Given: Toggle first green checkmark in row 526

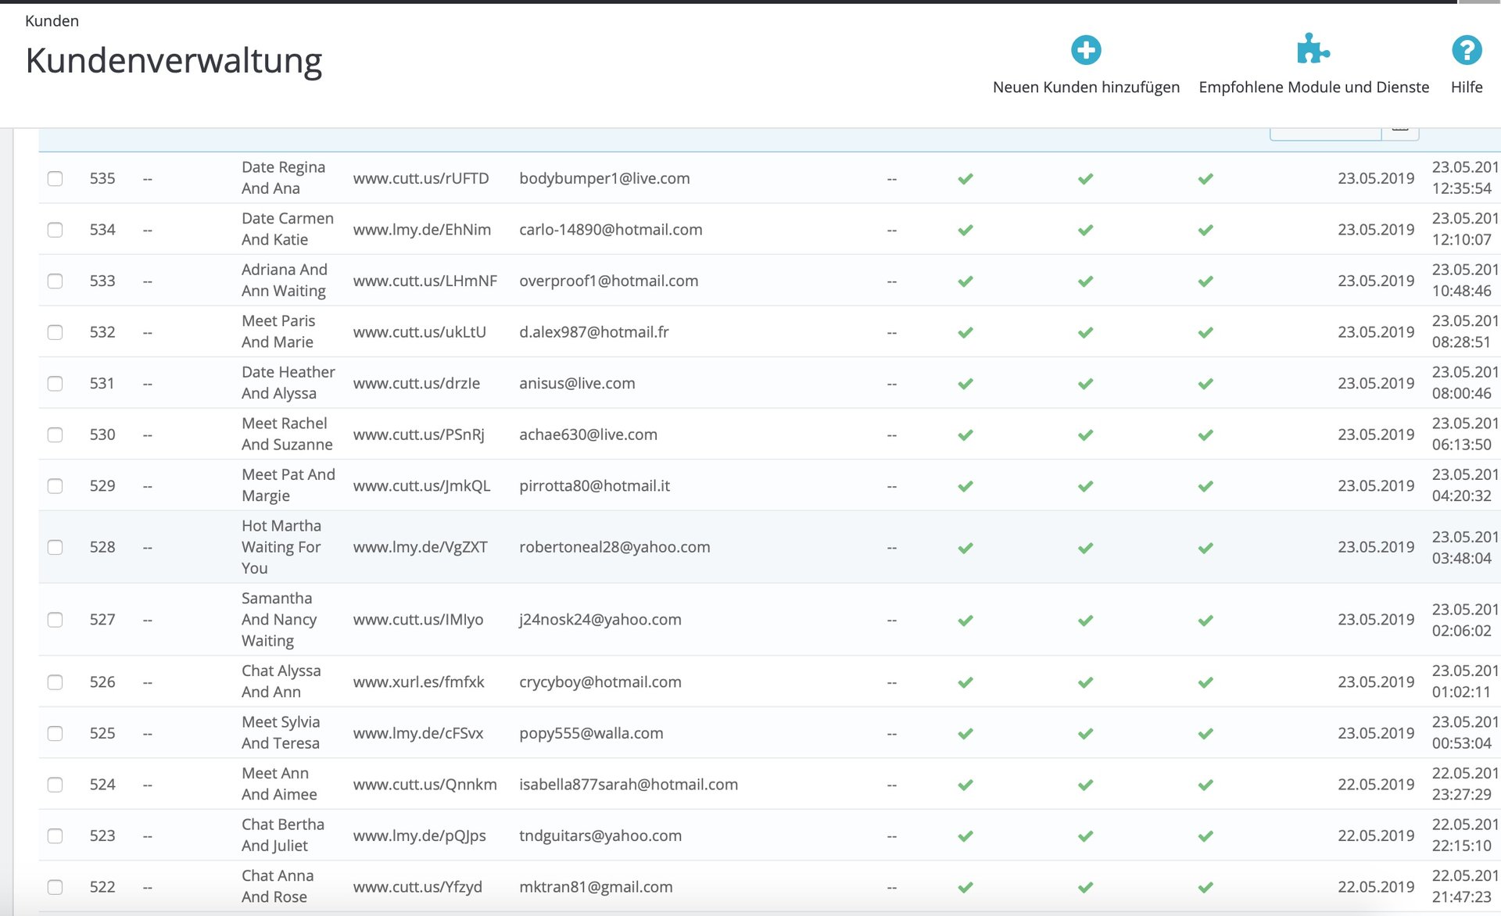Looking at the screenshot, I should [x=965, y=682].
